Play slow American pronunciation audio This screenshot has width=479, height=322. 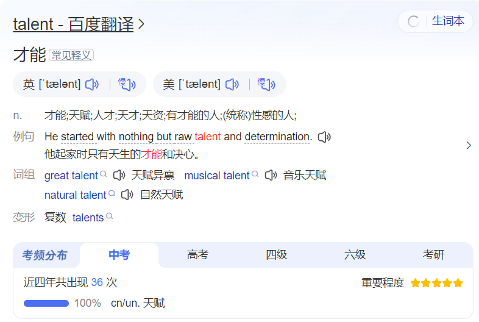coord(266,84)
